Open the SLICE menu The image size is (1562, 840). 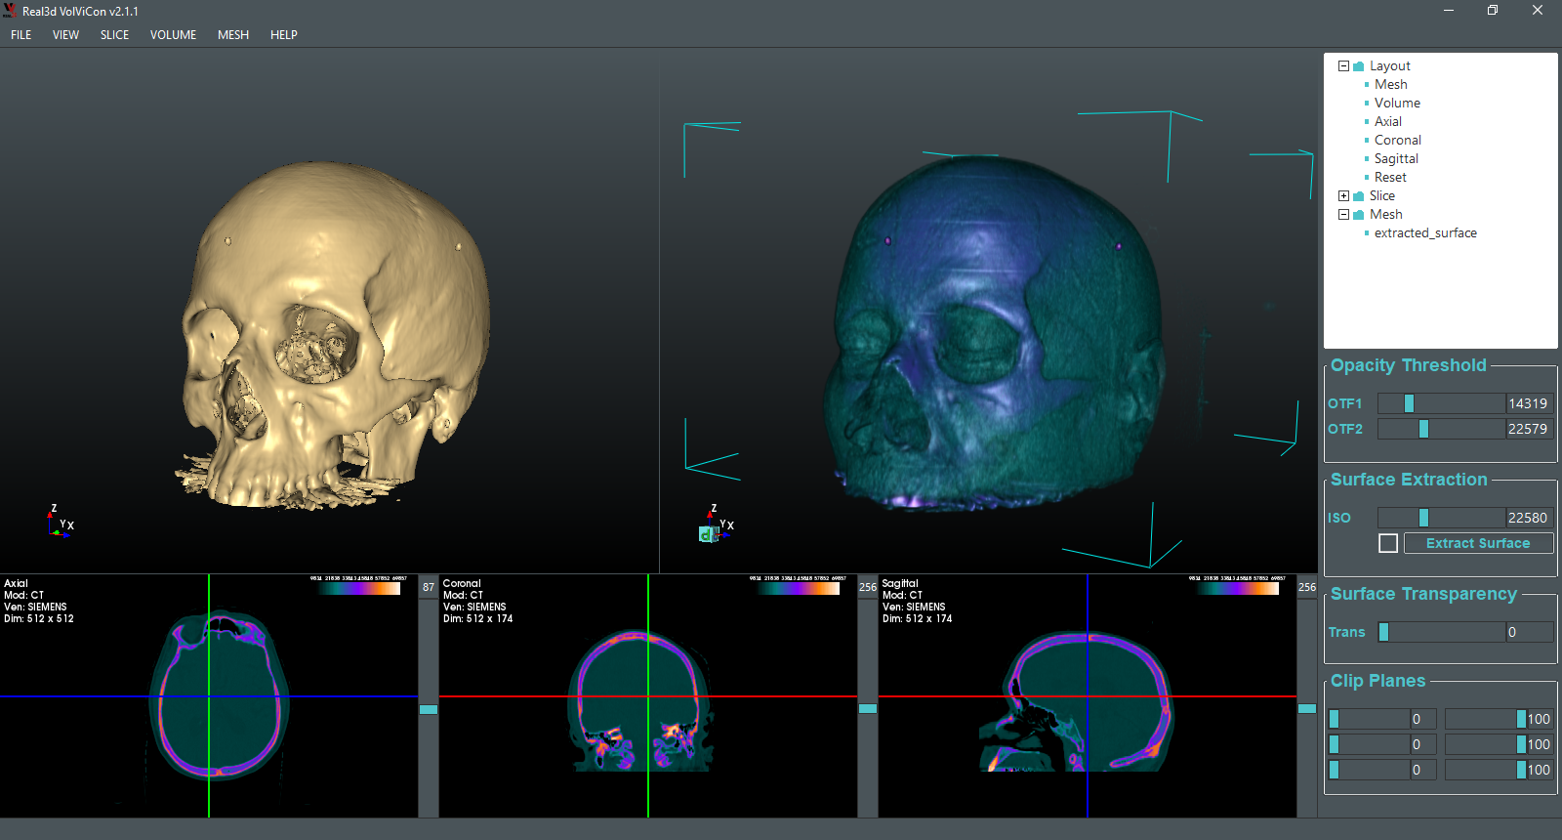114,35
